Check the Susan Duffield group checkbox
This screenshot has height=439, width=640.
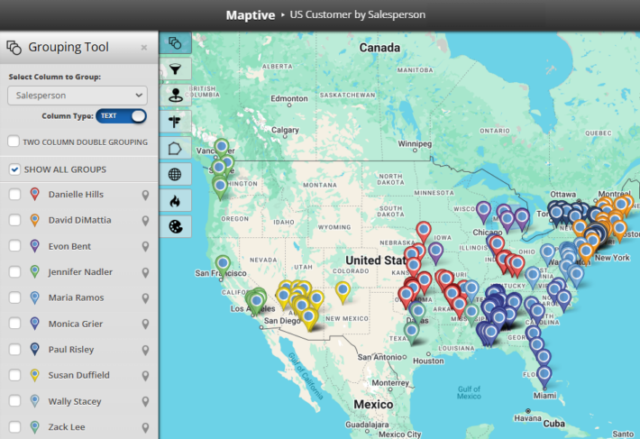pyautogui.click(x=14, y=375)
